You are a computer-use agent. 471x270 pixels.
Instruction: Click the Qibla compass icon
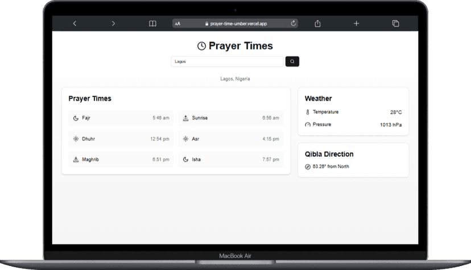click(x=308, y=167)
